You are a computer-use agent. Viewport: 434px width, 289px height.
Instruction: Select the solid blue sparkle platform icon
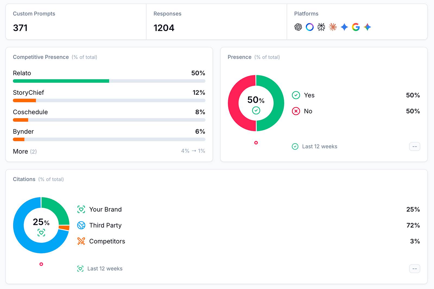point(344,27)
